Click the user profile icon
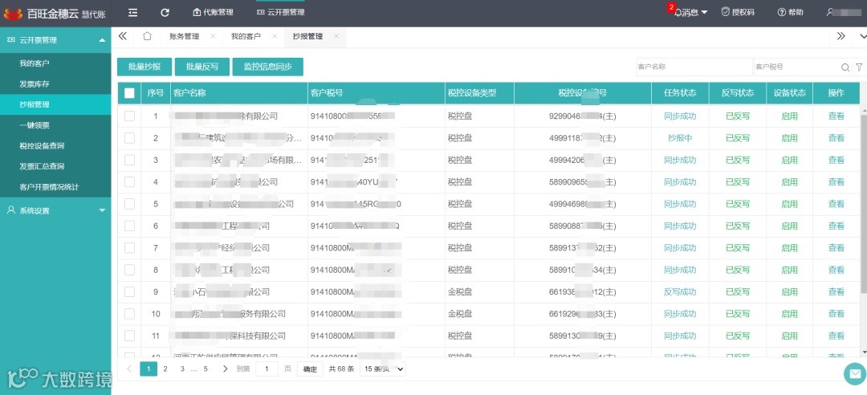The width and height of the screenshot is (867, 395). point(830,11)
